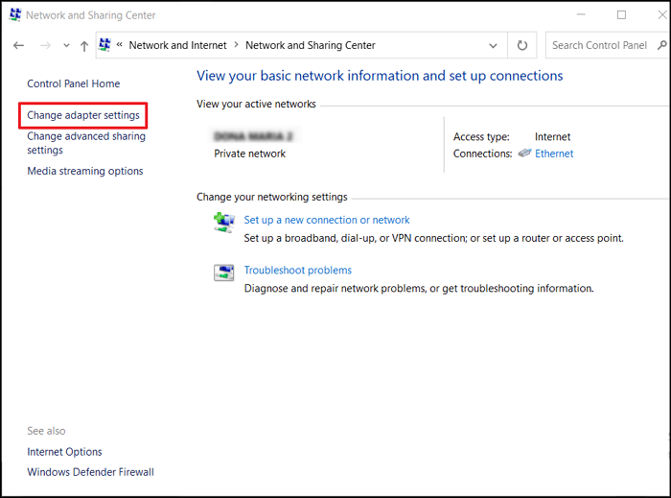This screenshot has height=498, width=671.
Task: Click the Ethernet plug icon
Action: click(x=524, y=153)
